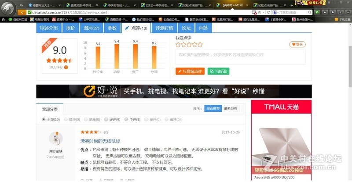352x182 pixels.
Task: Expand the bookmark star dropdown arrow
Action: click(263, 12)
